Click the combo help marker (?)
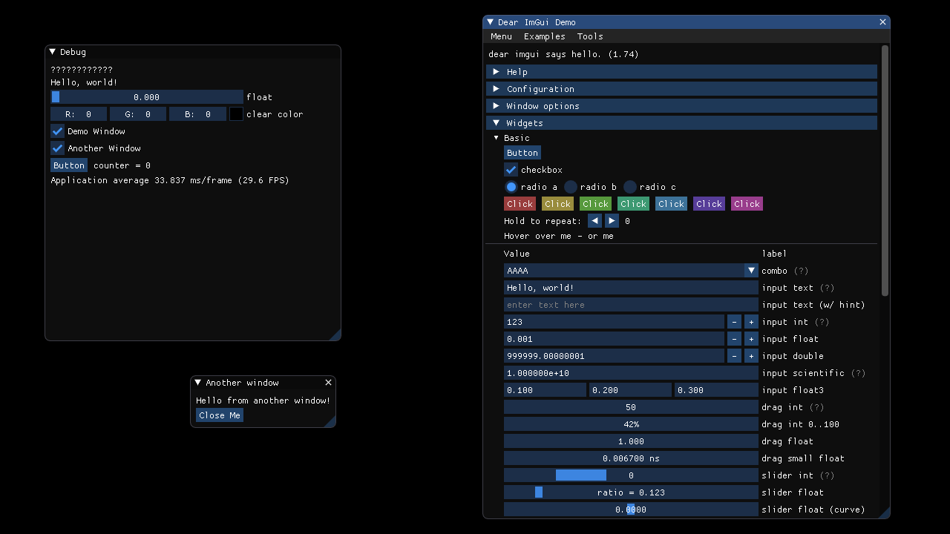Viewport: 950px width, 534px height. click(x=801, y=271)
